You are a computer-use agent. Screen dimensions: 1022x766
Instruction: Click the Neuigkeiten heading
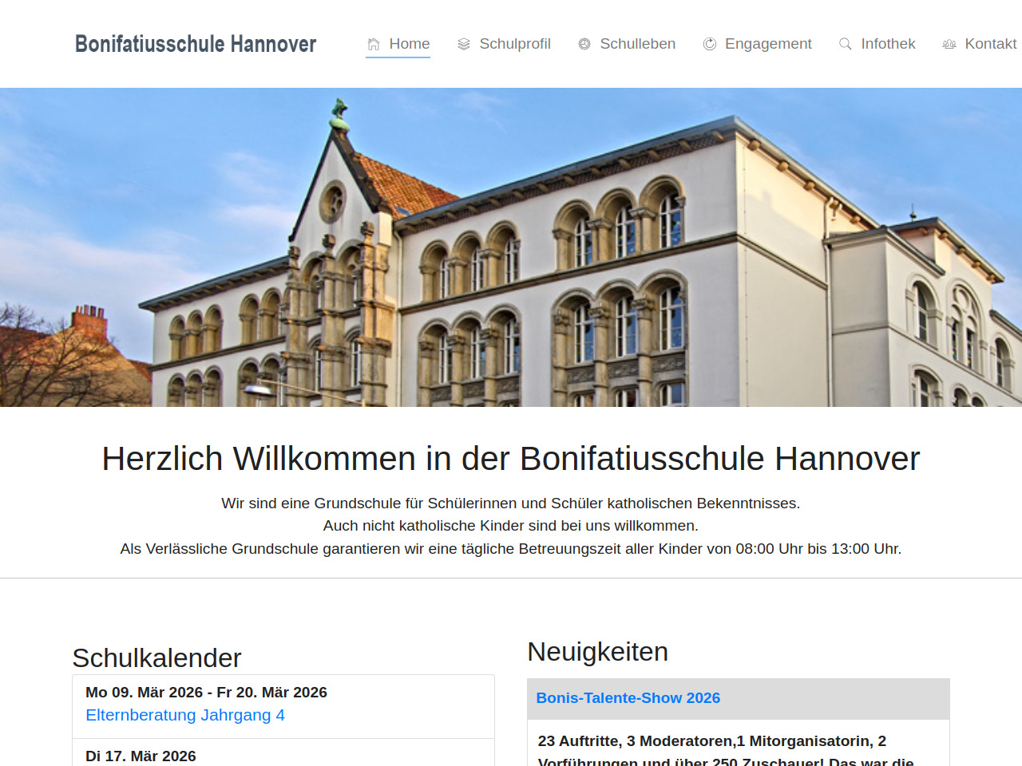[x=597, y=652]
